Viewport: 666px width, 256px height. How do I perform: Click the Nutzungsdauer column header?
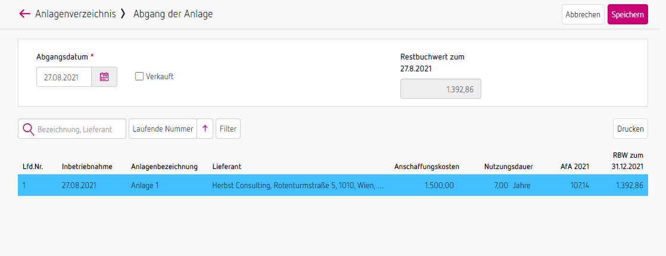pos(508,167)
